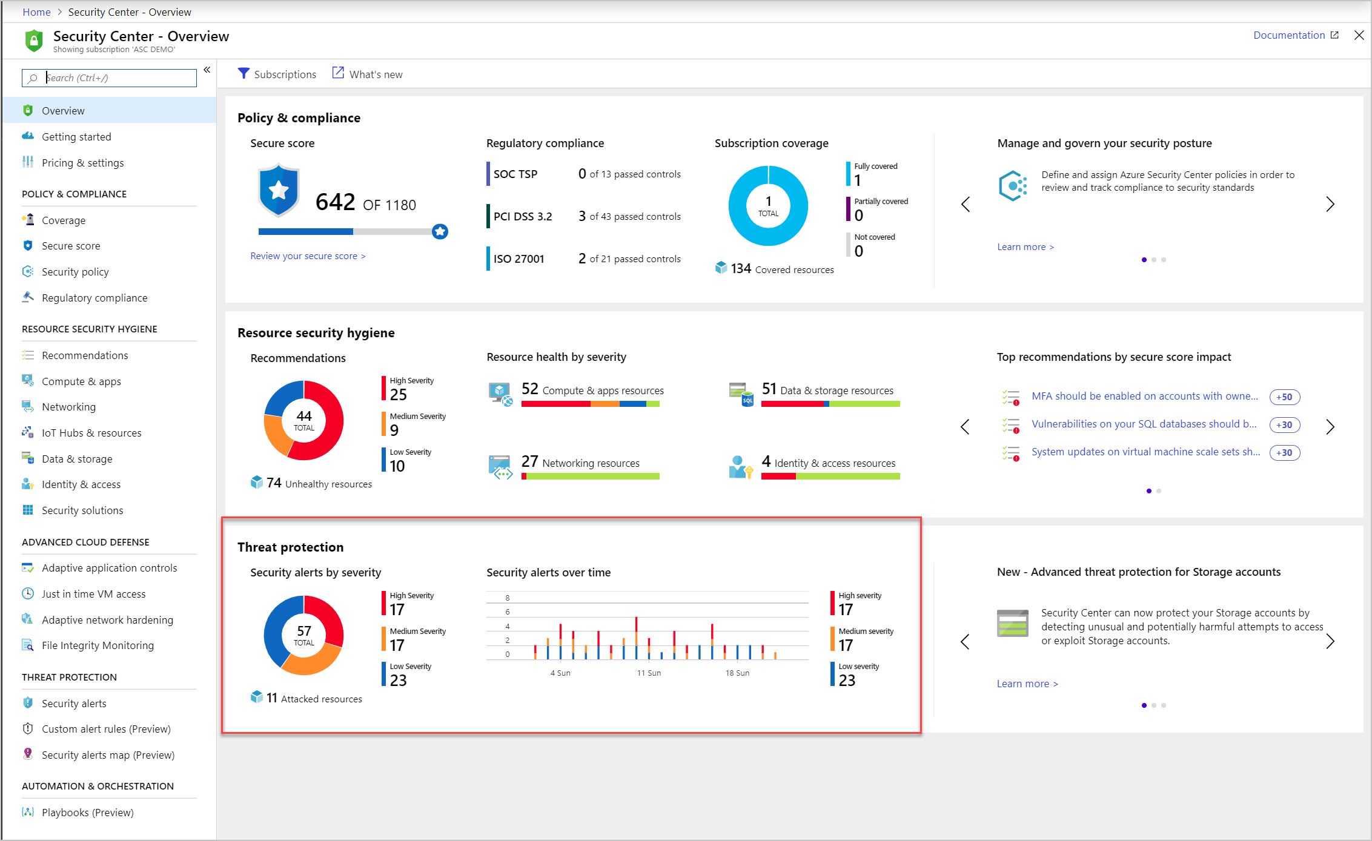Click the Regulatory compliance gavel icon

[28, 297]
